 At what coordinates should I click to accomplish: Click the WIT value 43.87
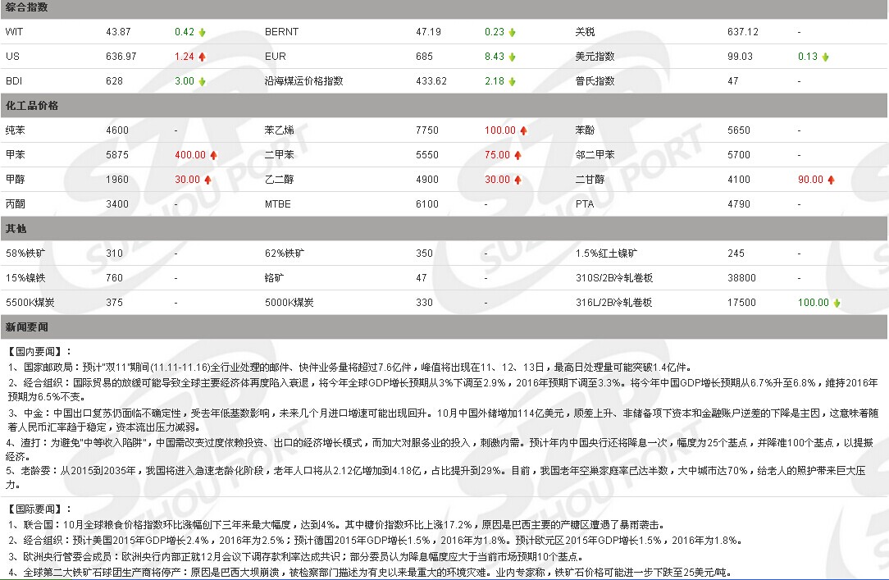coord(118,32)
